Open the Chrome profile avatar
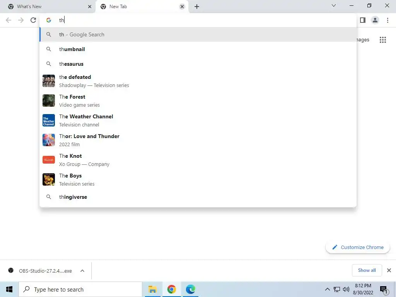The image size is (396, 297). click(375, 20)
